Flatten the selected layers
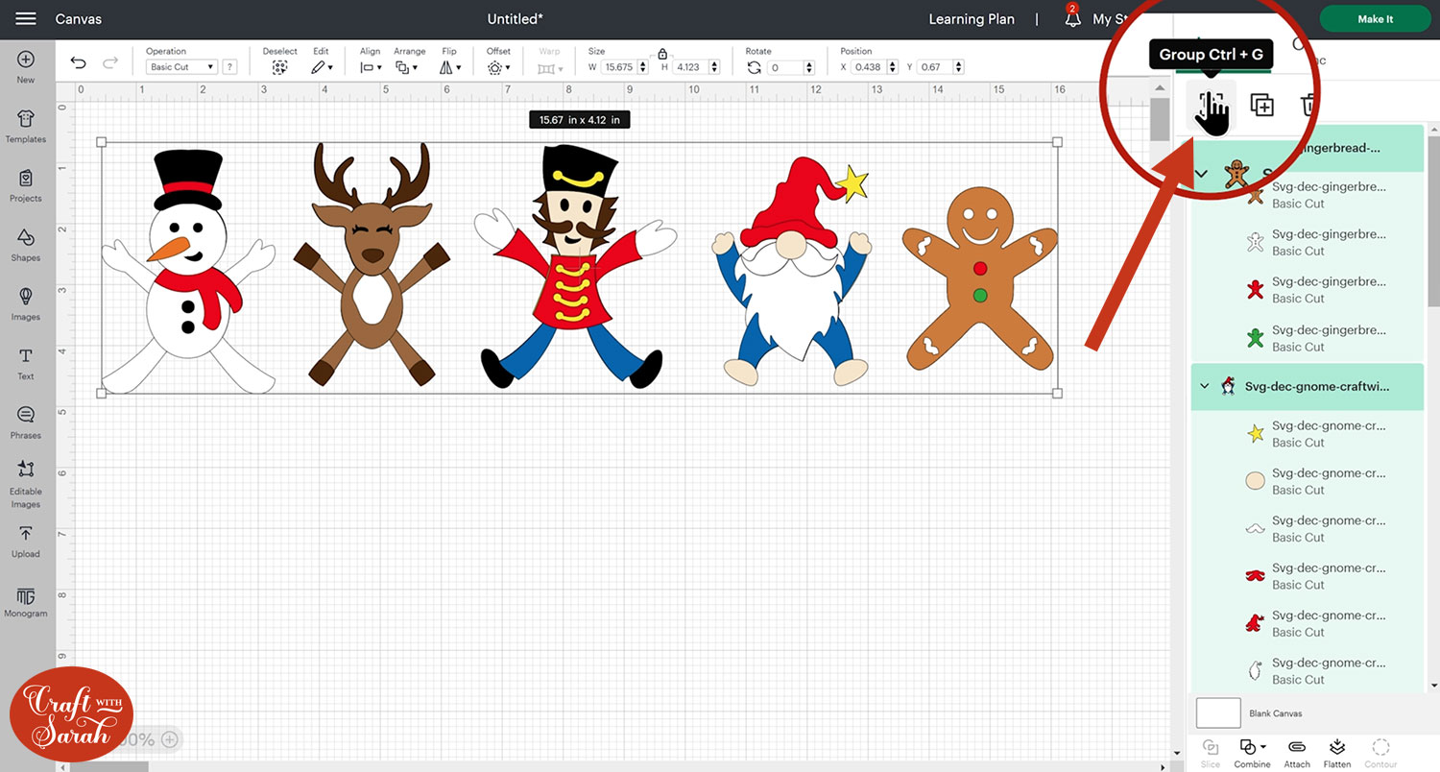 point(1337,752)
